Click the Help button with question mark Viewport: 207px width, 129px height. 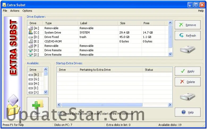click(188, 112)
